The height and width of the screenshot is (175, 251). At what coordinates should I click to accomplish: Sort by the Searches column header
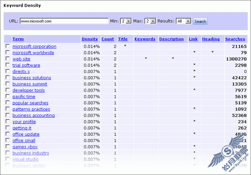[235, 39]
